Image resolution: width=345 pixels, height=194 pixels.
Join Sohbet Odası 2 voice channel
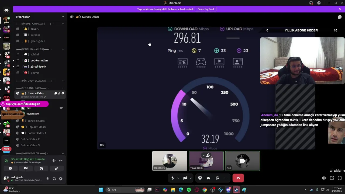click(x=40, y=139)
